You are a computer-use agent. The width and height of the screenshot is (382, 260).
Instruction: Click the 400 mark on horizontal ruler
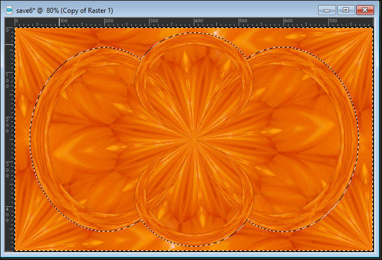point(194,22)
